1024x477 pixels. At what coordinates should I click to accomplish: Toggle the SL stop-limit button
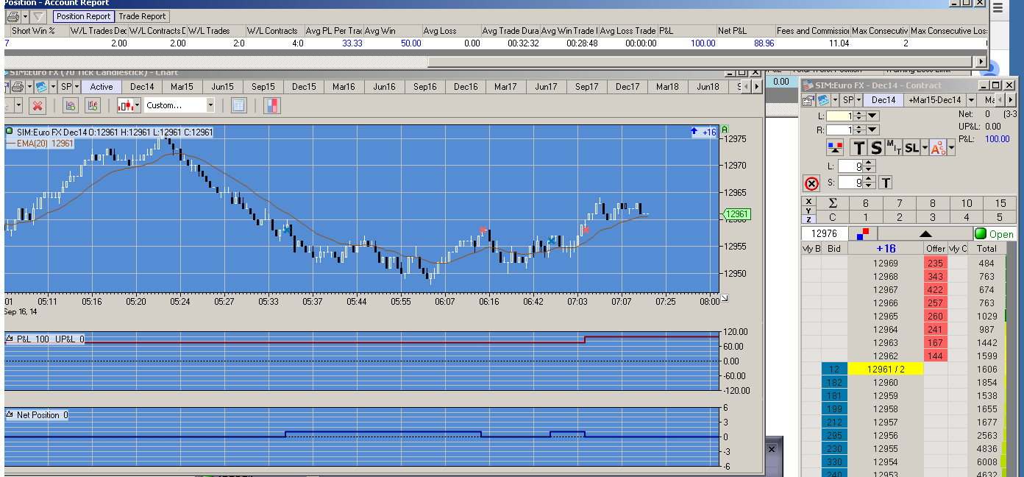coord(911,148)
